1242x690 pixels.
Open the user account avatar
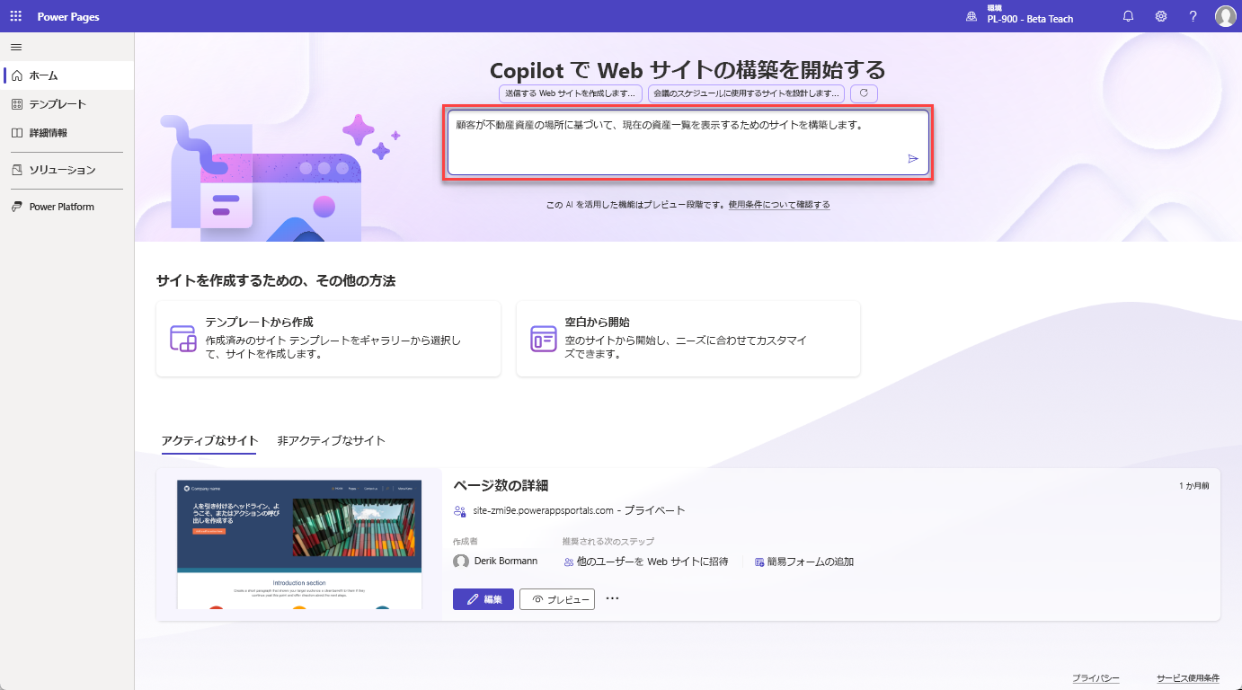click(1225, 16)
